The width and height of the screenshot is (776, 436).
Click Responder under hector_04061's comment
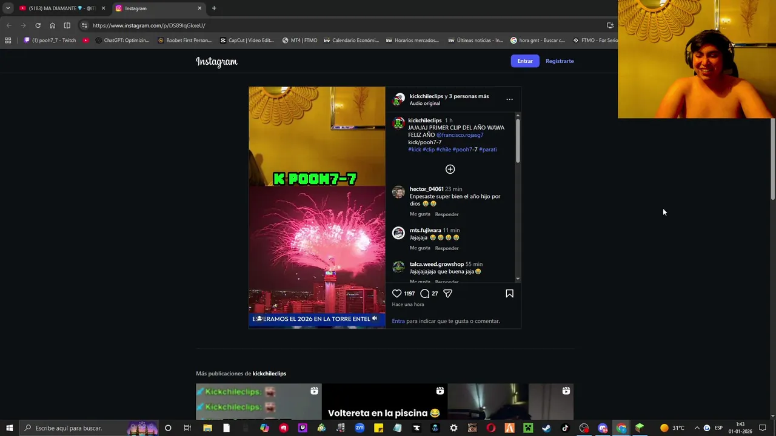click(447, 214)
